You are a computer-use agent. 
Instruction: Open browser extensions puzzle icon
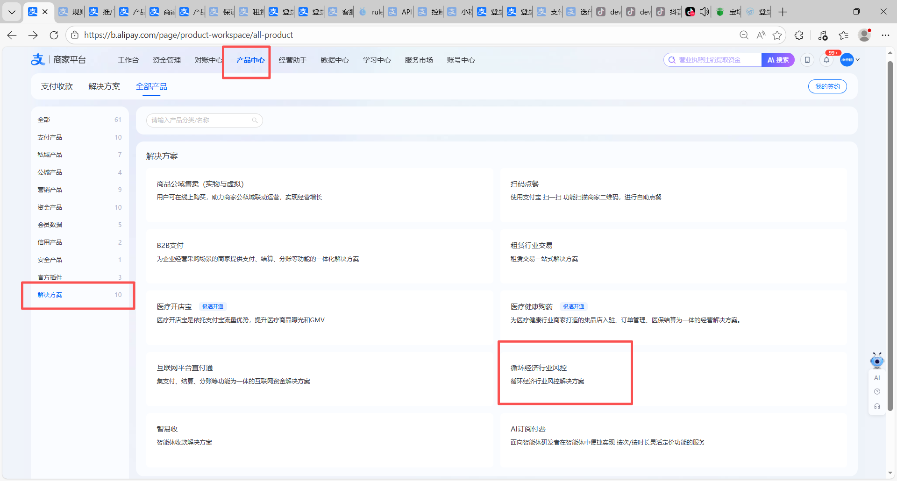pos(799,35)
